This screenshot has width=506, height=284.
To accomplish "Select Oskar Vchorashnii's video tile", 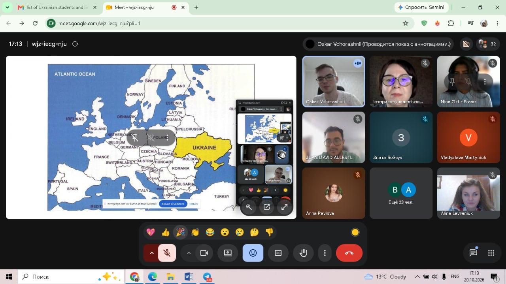I will [x=334, y=81].
